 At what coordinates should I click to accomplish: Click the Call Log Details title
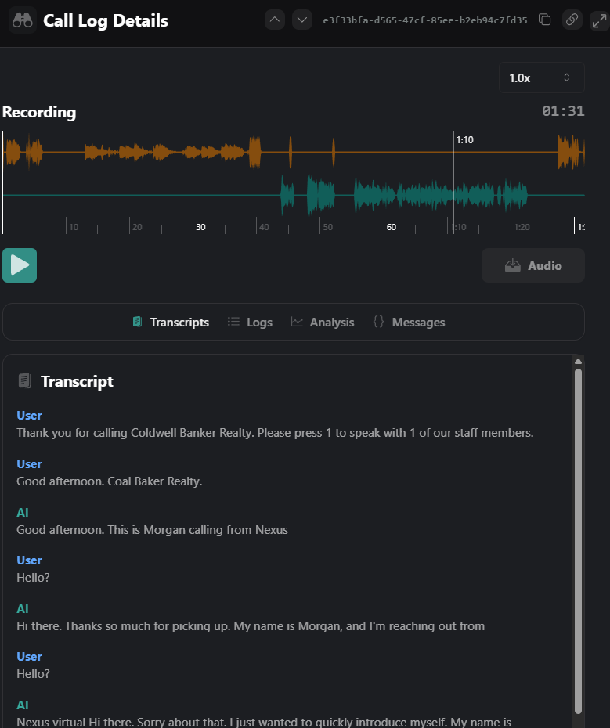(x=106, y=21)
